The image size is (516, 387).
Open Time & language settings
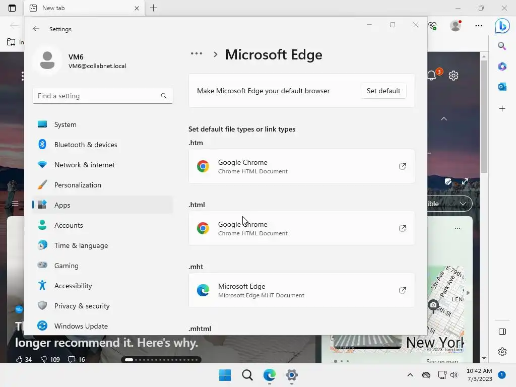point(103,245)
